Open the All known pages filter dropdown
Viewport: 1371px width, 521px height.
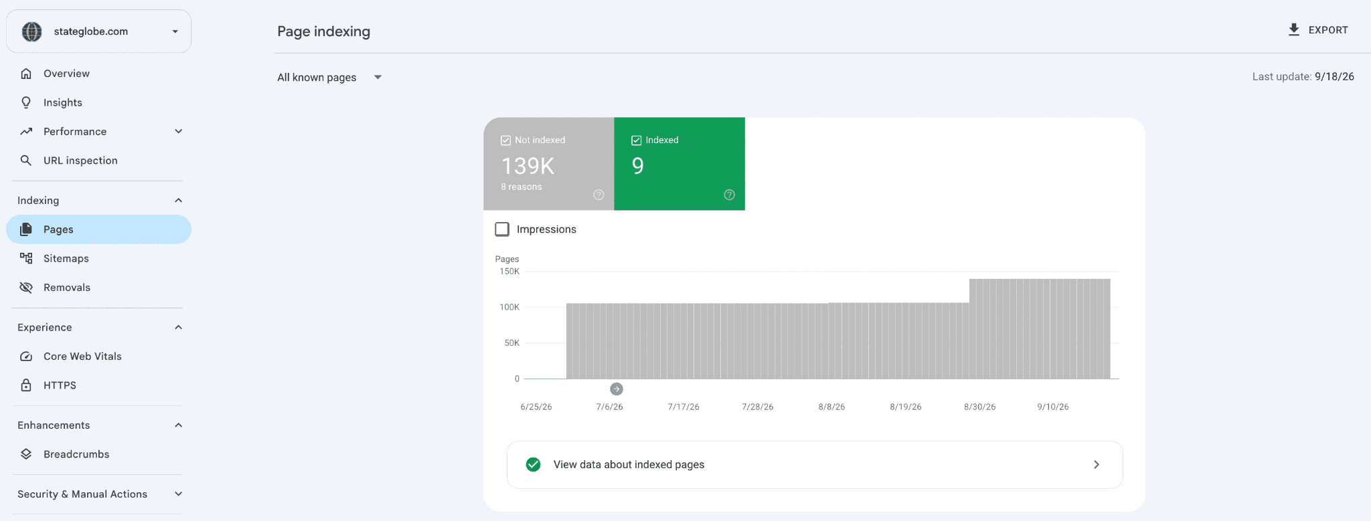tap(329, 78)
